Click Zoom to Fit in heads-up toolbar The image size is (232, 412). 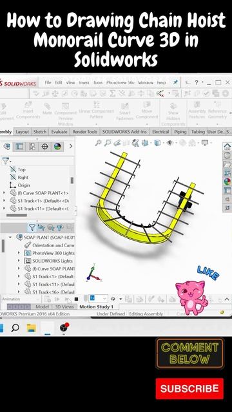(99, 143)
